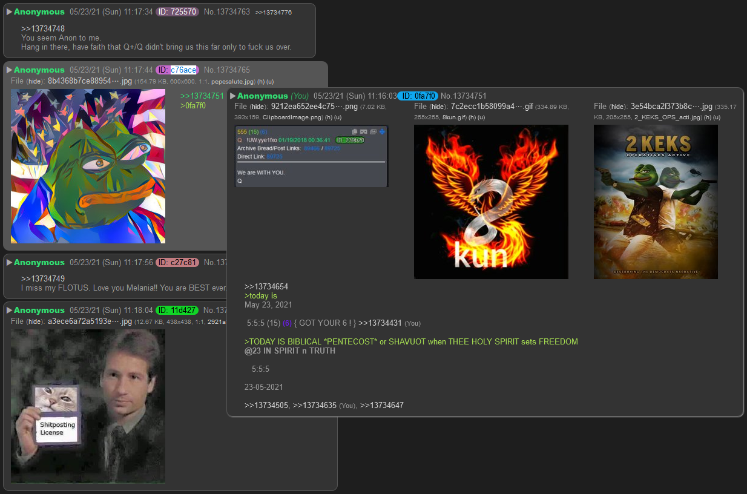Follow the >>13734647 quote link
747x494 pixels.
click(x=382, y=405)
